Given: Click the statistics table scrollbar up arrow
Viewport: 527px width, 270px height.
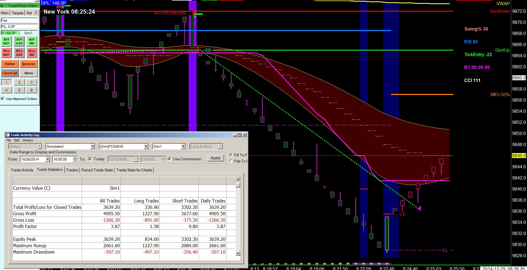Looking at the screenshot, I should click(x=238, y=179).
